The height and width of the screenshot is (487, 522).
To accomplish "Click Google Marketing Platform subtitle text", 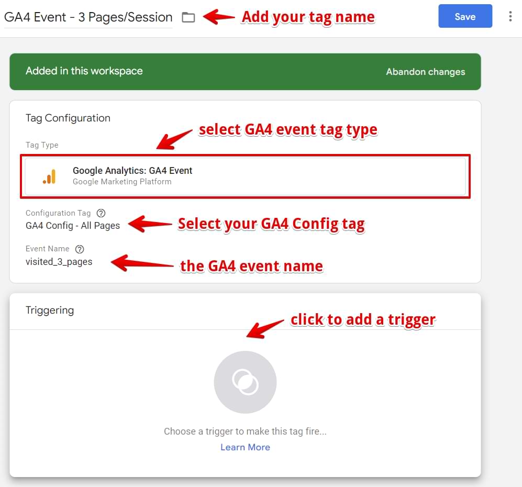I will tap(122, 182).
